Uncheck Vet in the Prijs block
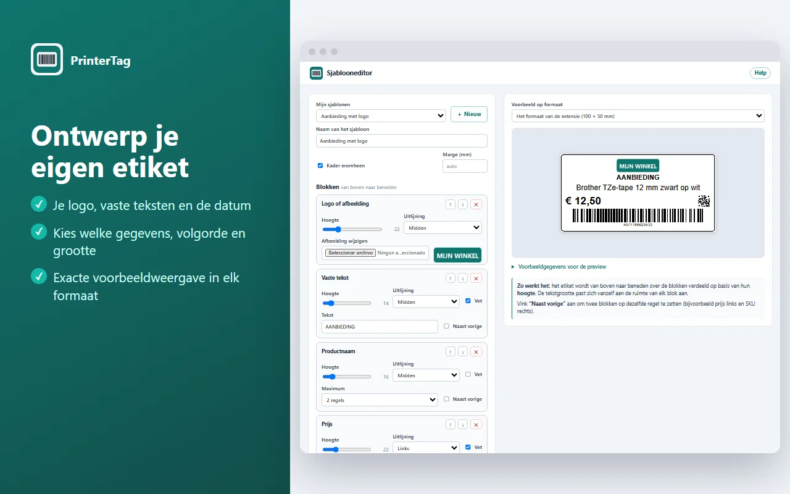This screenshot has height=494, width=790. click(468, 447)
